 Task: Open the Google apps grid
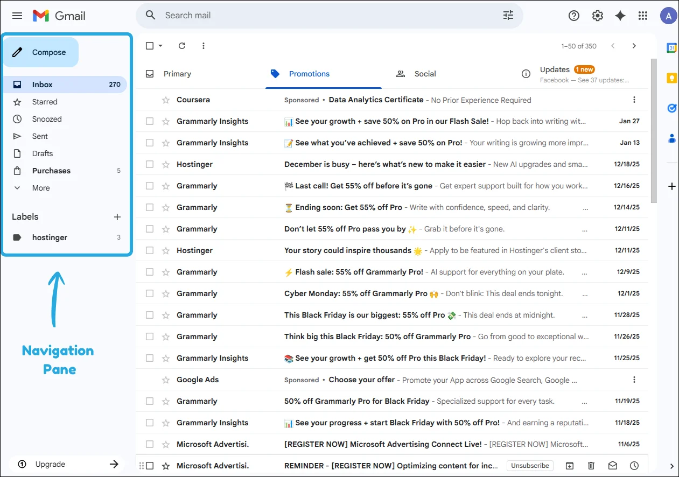[x=643, y=16]
